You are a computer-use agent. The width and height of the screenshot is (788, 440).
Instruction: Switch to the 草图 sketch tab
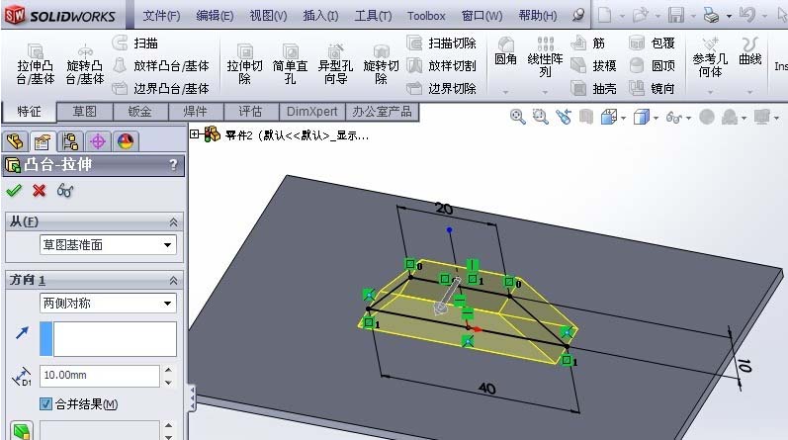84,111
